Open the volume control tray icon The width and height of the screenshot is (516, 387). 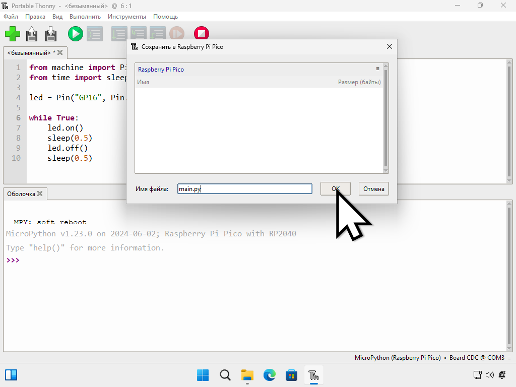490,375
